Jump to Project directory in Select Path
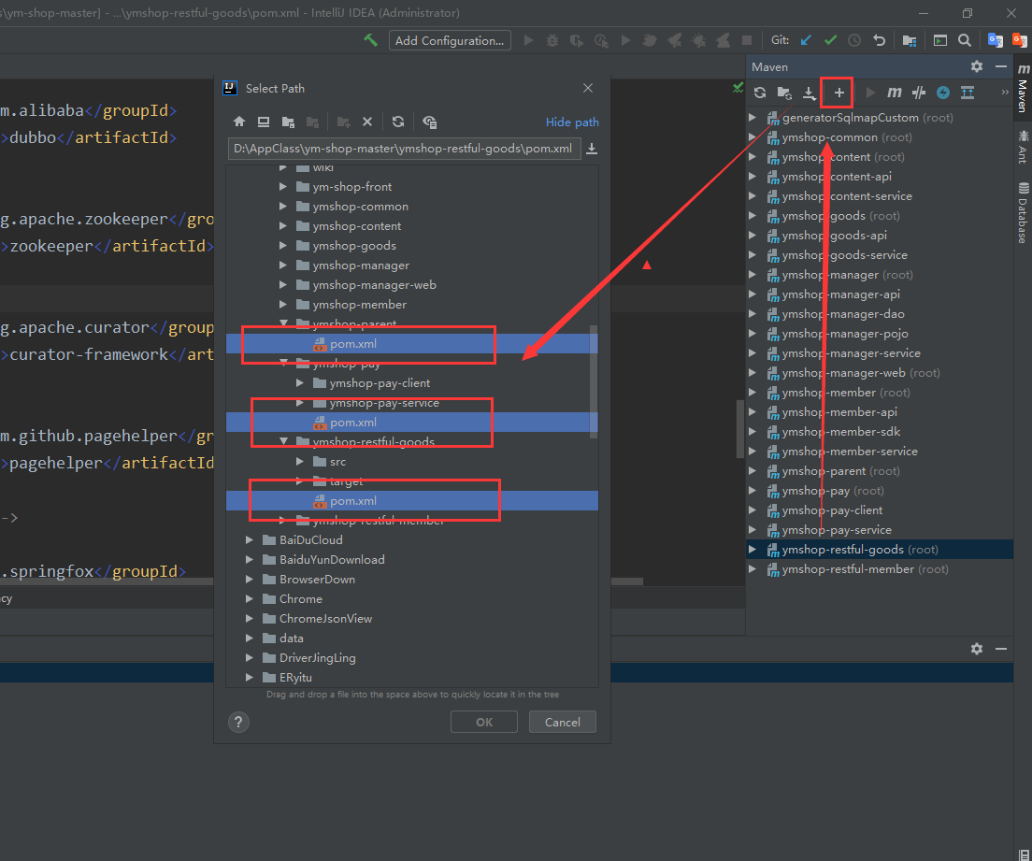 pyautogui.click(x=288, y=122)
